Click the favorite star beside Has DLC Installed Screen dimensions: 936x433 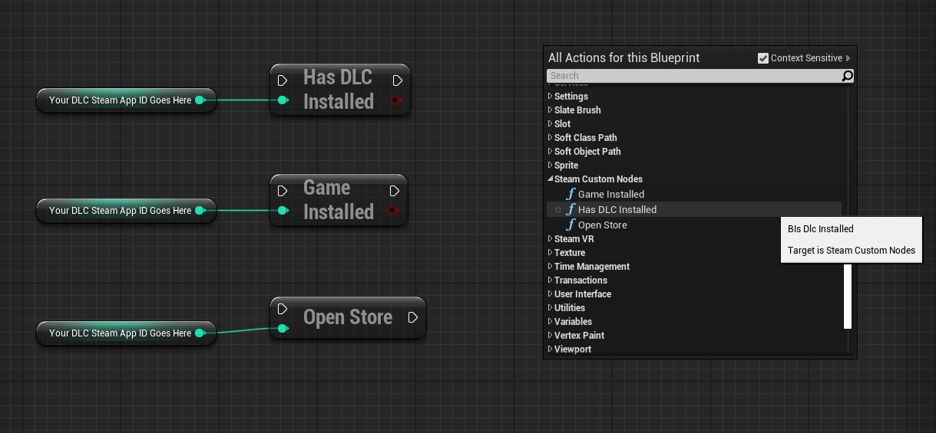click(558, 210)
